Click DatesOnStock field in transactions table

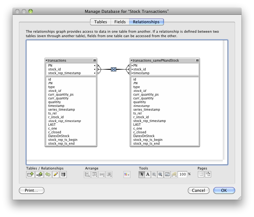[59, 136]
